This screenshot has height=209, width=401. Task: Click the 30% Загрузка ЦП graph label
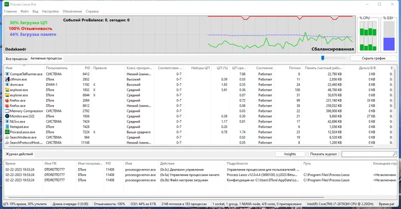(29, 22)
